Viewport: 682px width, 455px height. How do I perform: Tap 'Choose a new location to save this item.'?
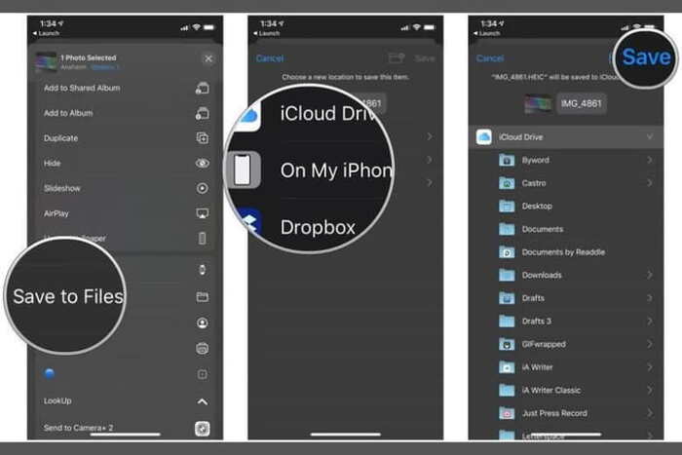click(345, 77)
